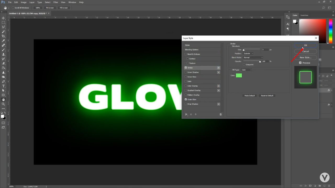
Task: Click the add layer mask icon
Action: pos(310,186)
